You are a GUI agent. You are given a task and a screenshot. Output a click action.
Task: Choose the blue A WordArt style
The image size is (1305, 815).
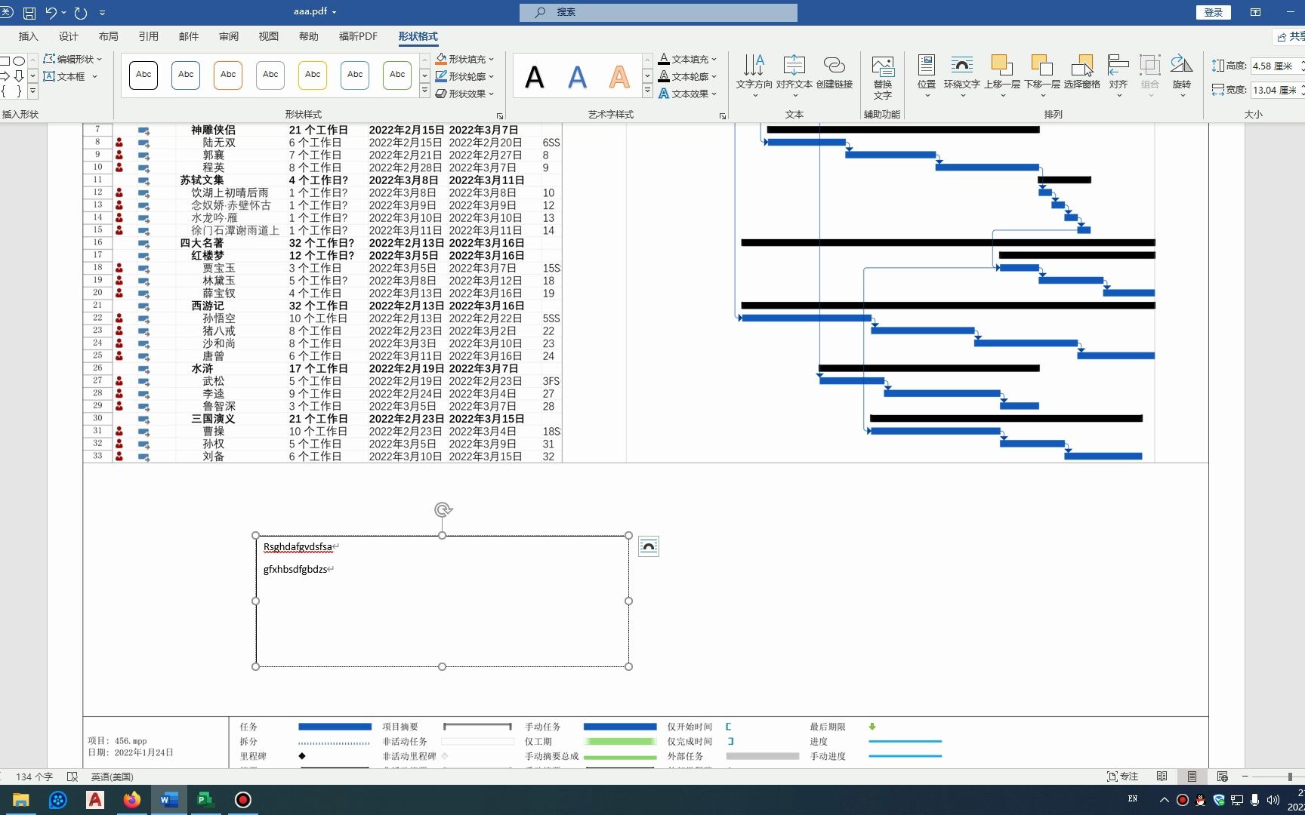(577, 77)
